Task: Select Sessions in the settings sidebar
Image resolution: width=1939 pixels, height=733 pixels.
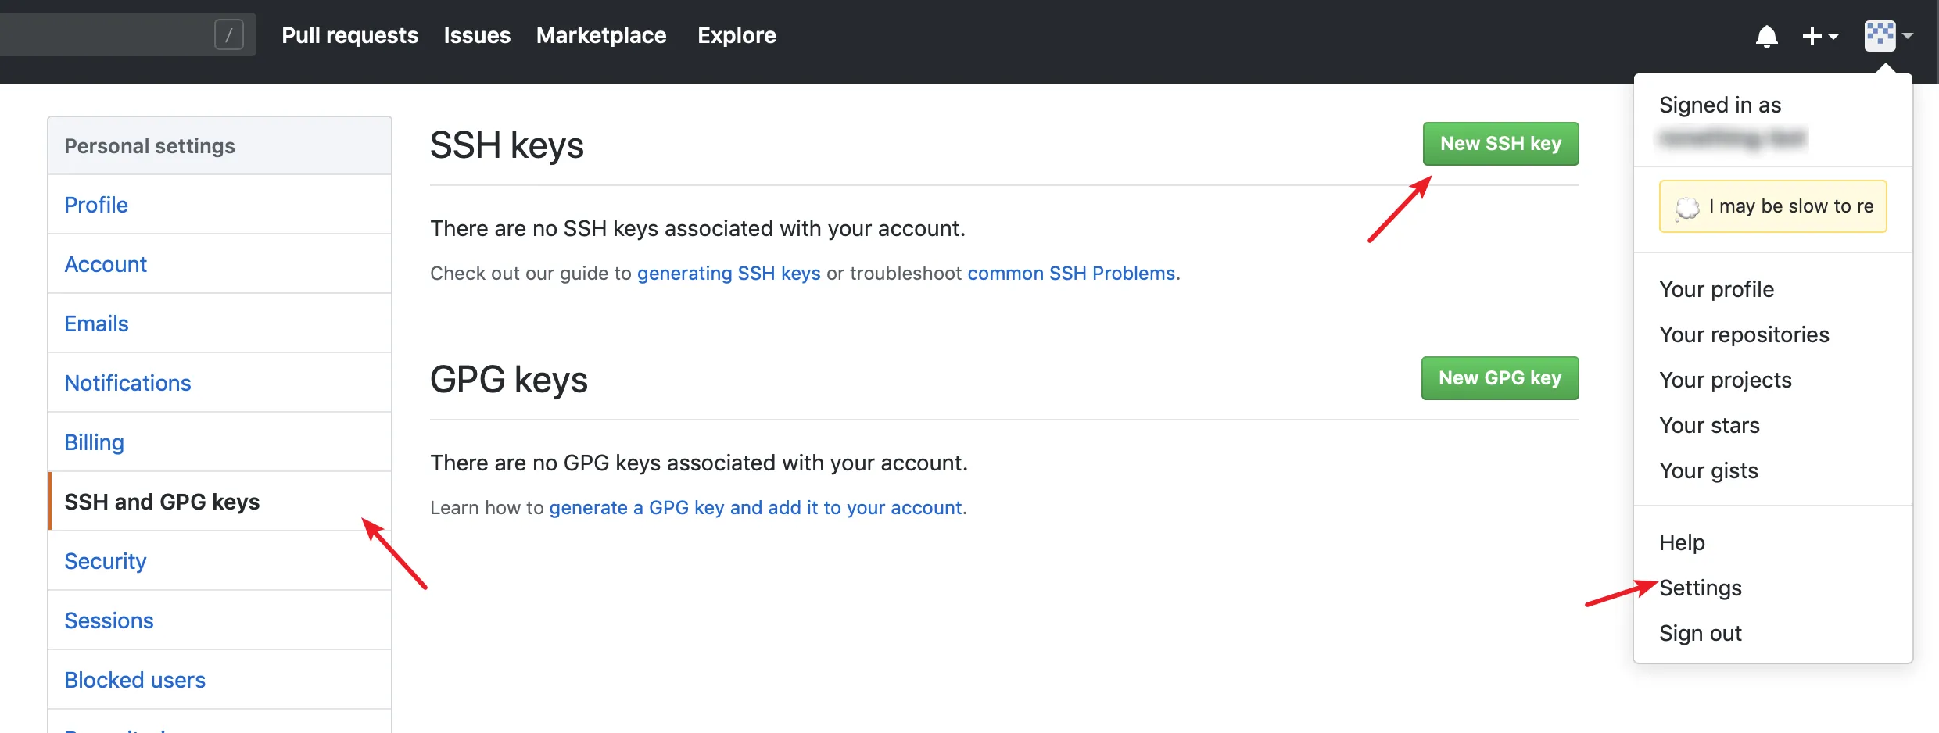Action: (x=220, y=620)
